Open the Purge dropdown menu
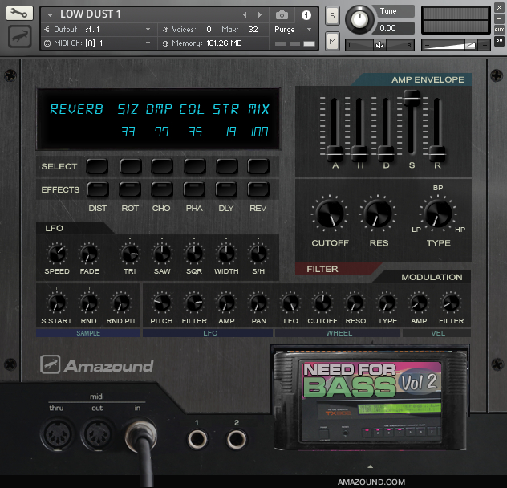Viewport: 507px width, 488px height. pos(293,30)
